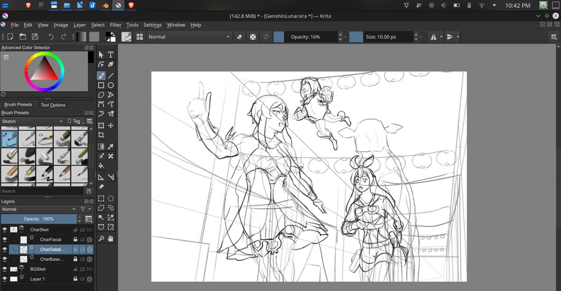This screenshot has height=291, width=561.
Task: Select the Fill bucket tool
Action: click(101, 166)
